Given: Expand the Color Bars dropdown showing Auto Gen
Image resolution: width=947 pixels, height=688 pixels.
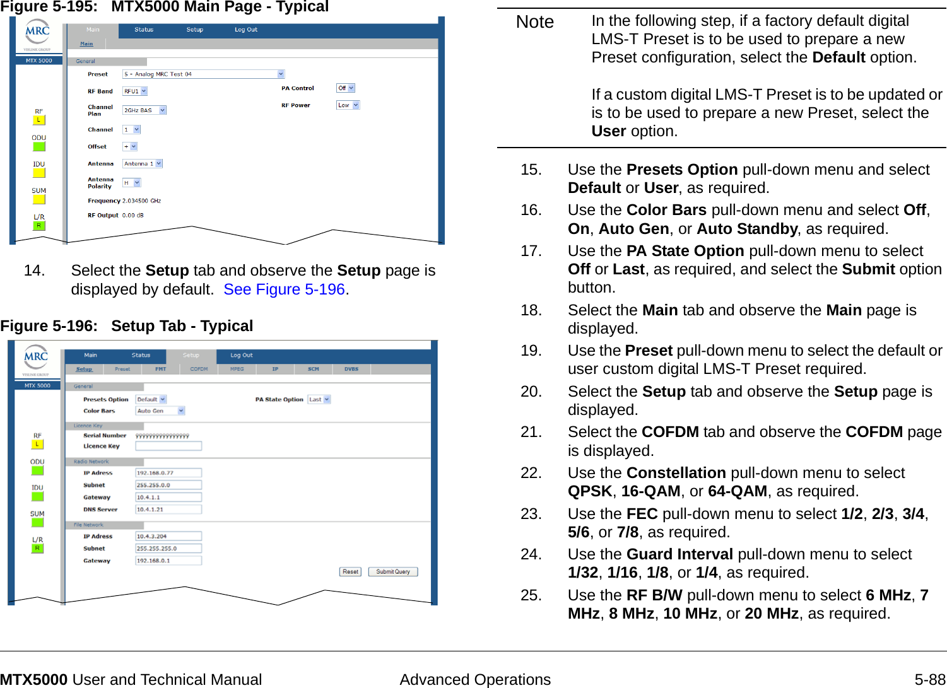Looking at the screenshot, I should (x=160, y=411).
